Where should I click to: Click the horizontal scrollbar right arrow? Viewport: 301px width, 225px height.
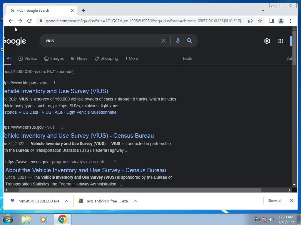290,190
